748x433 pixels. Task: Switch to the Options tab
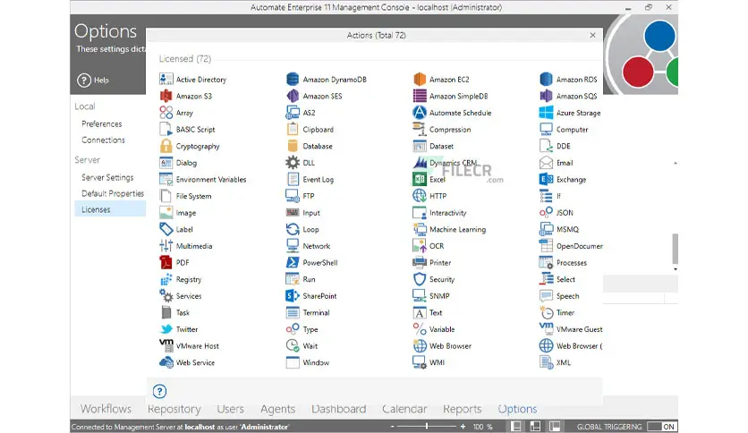(517, 409)
